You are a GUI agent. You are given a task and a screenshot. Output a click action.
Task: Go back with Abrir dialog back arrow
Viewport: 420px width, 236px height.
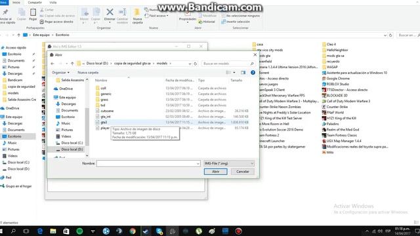coord(52,64)
